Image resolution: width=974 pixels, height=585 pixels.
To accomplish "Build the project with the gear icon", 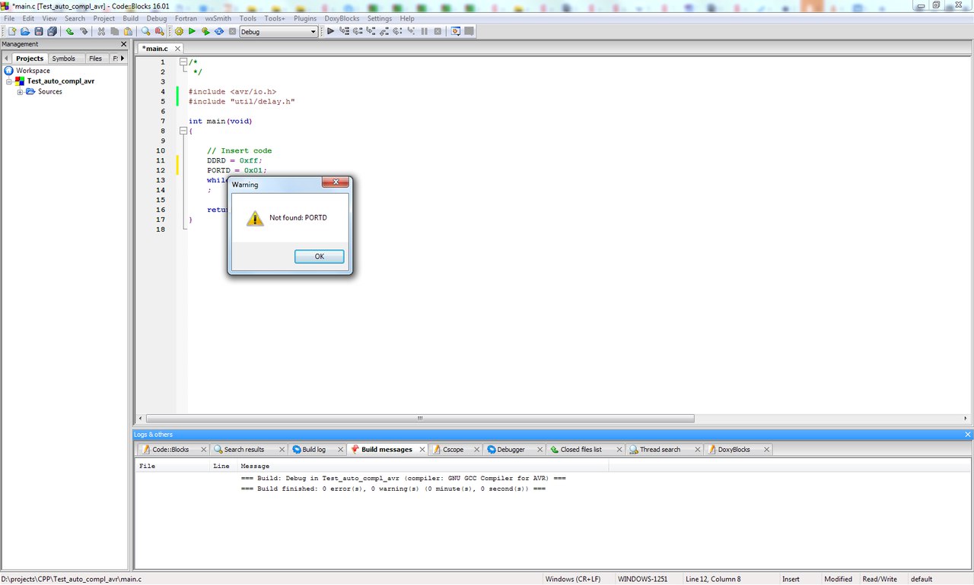I will (x=179, y=31).
